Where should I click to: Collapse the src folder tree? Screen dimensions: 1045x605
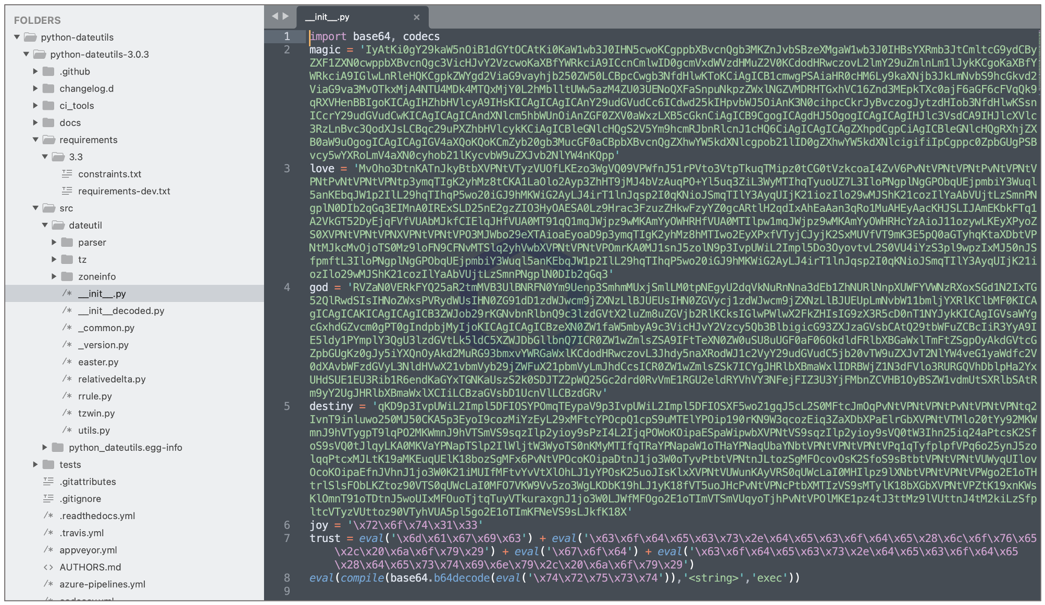(x=35, y=208)
